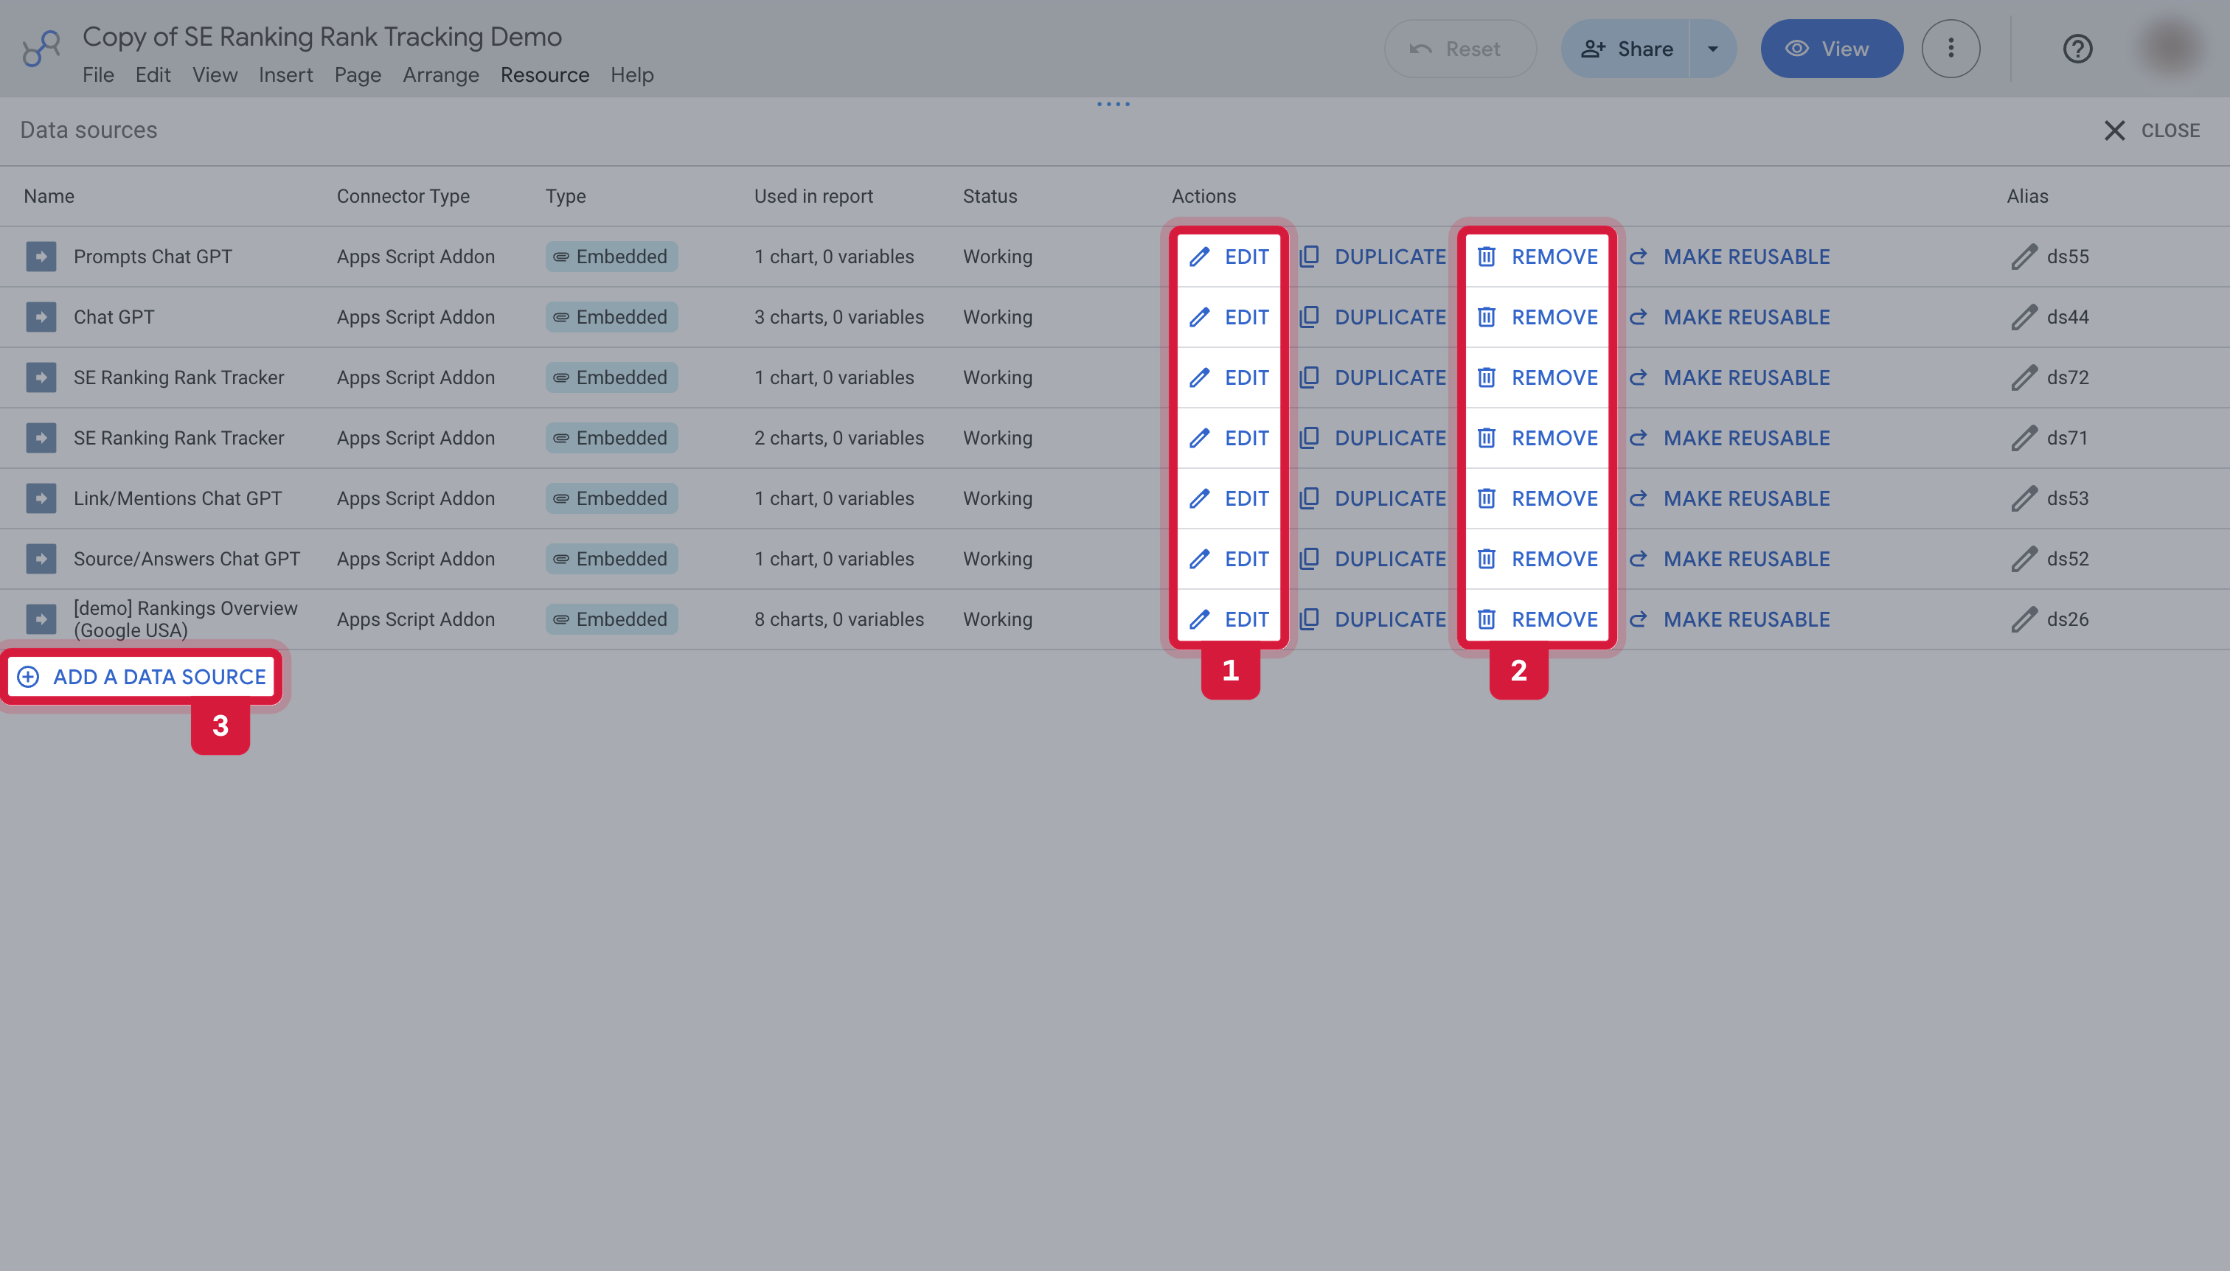The image size is (2230, 1271).
Task: Click the Used in report column header
Action: 814,196
